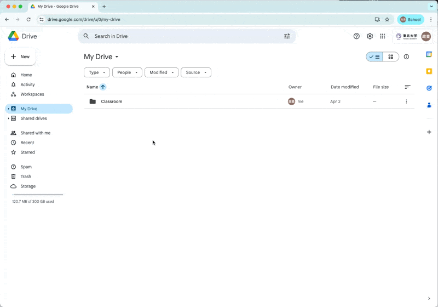Reverse sort direction arrow beside Name
Viewport: 438px width, 307px height.
click(x=103, y=87)
